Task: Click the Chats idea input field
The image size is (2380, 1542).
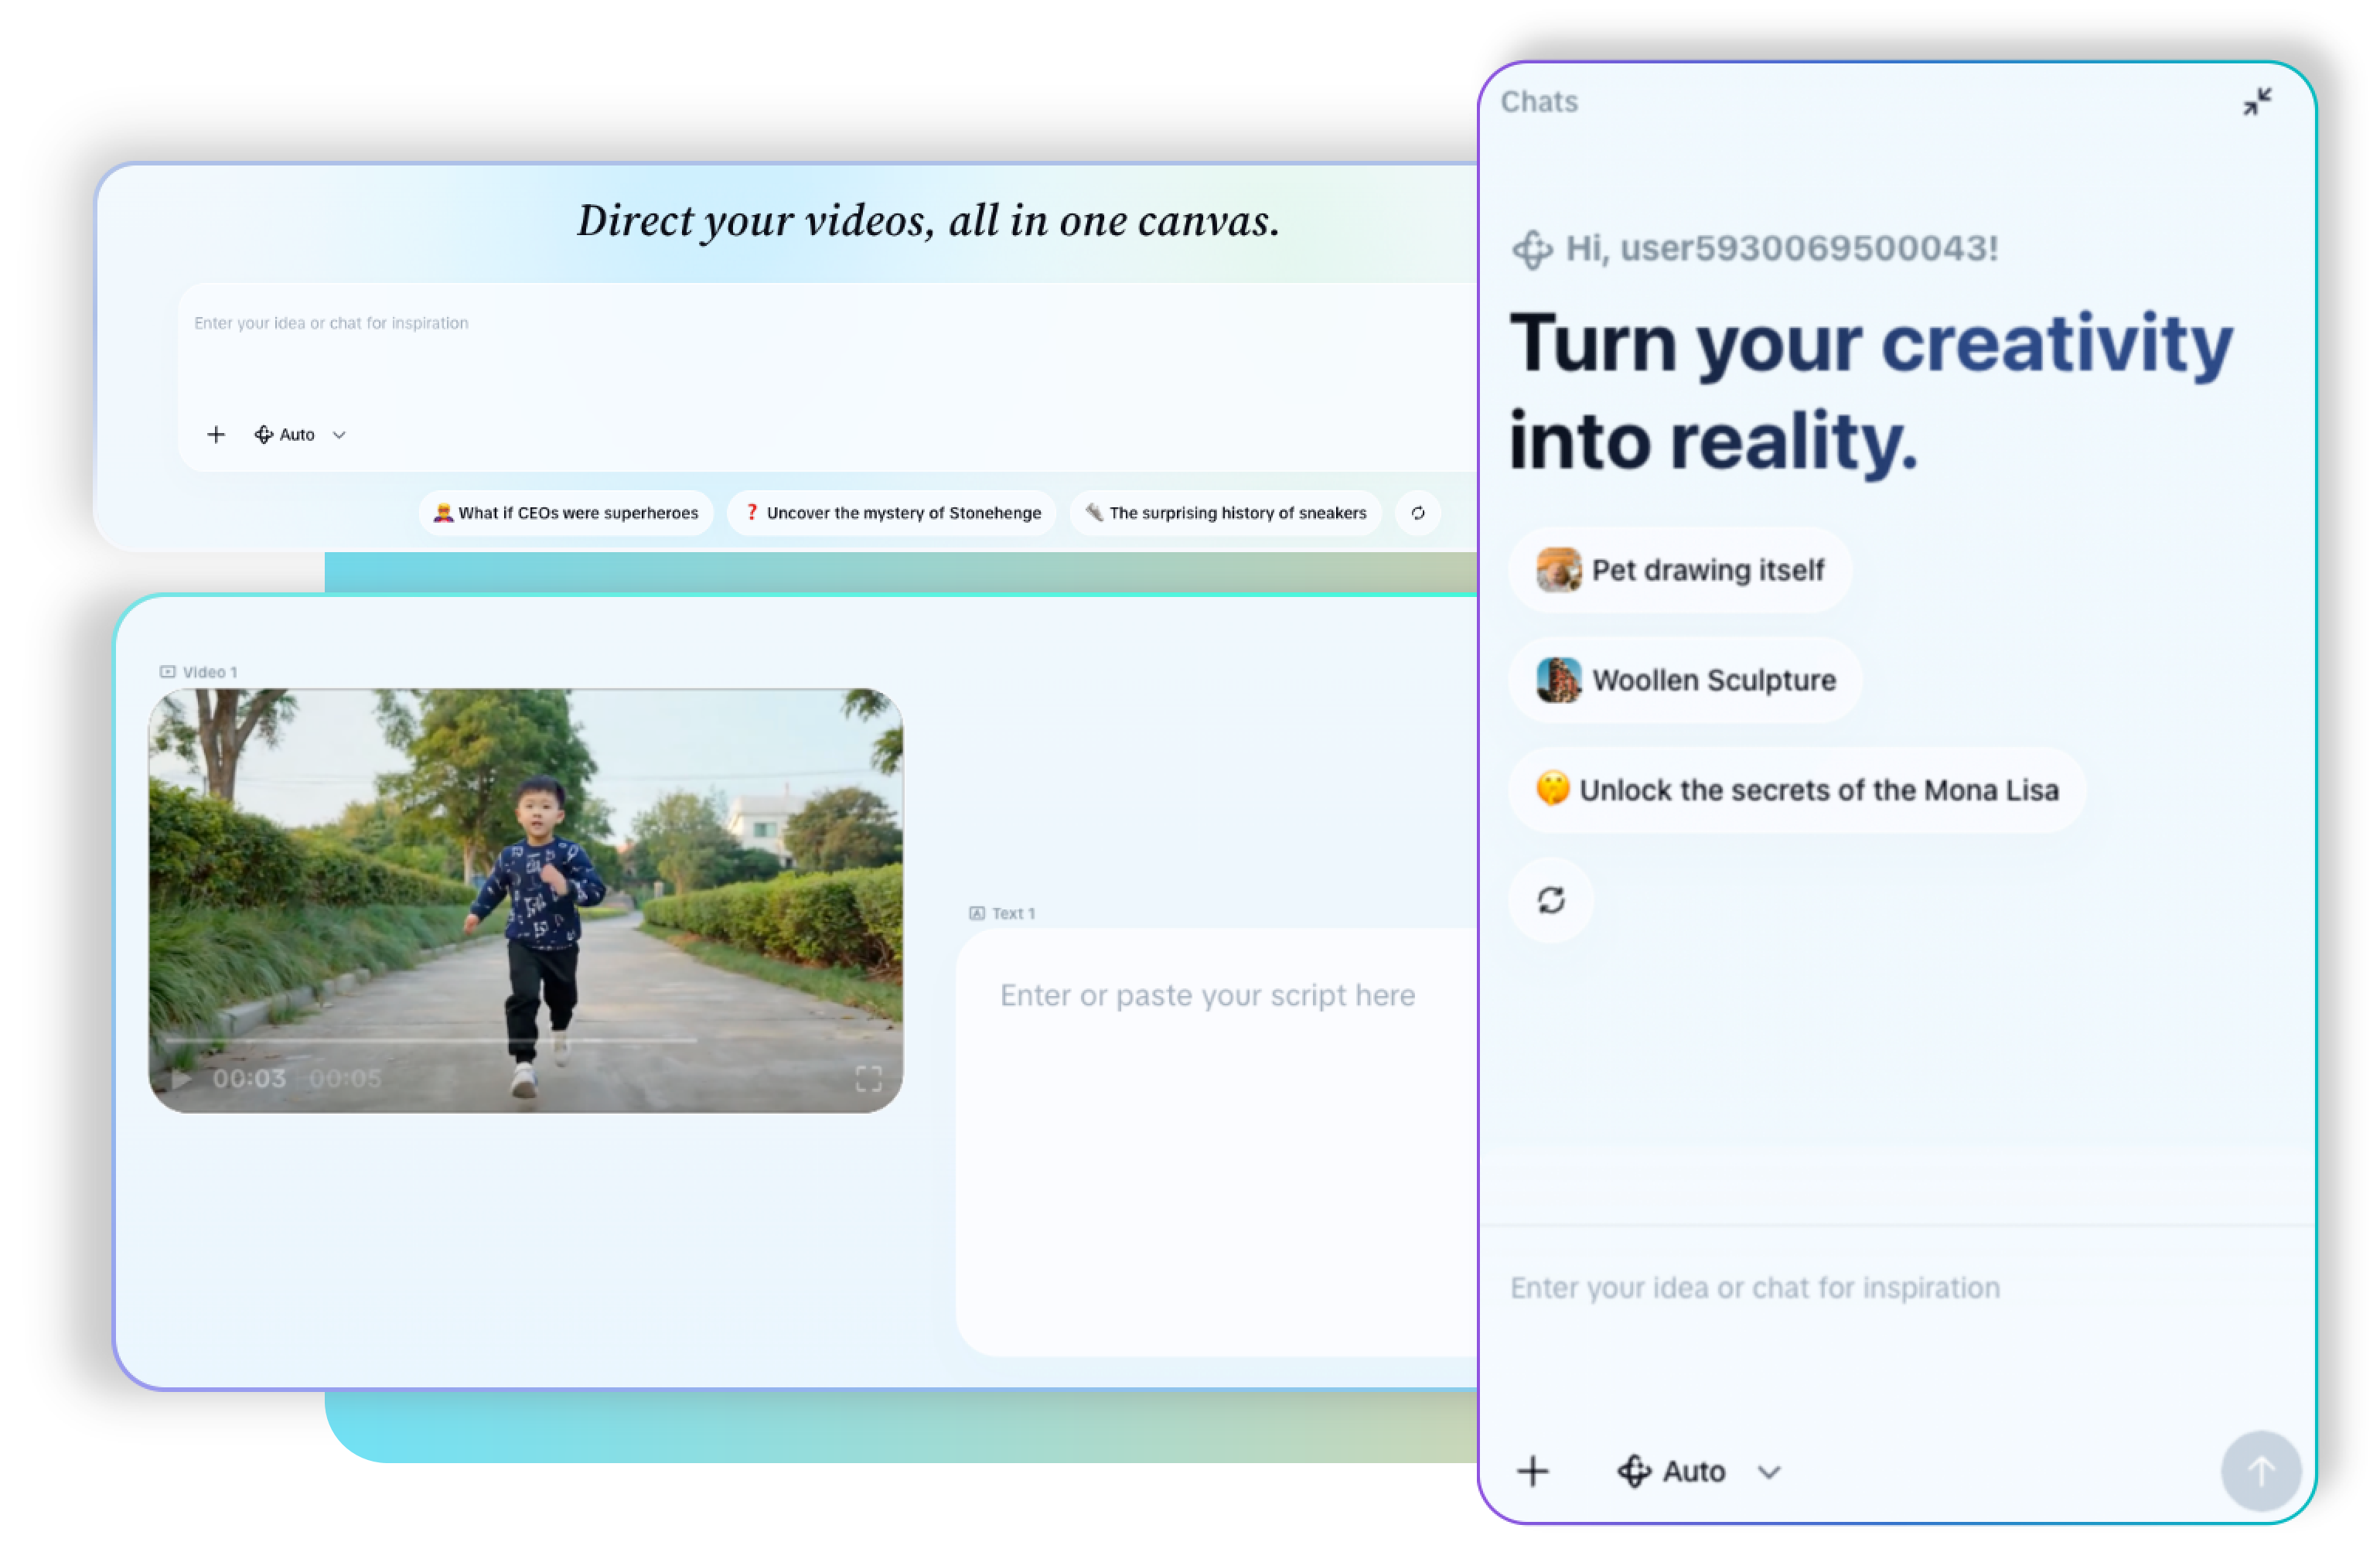Action: click(1755, 1288)
